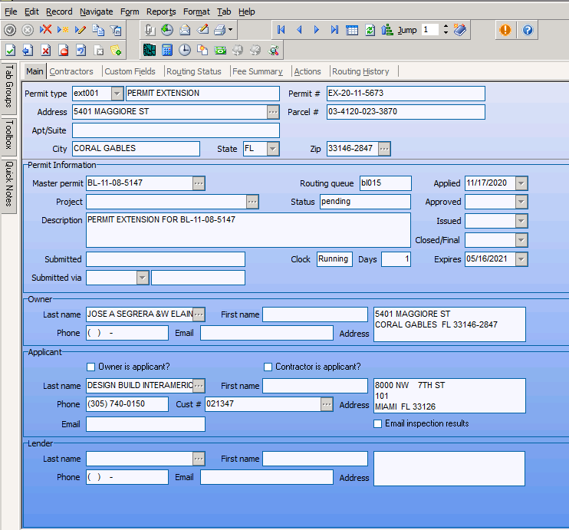Tick the 'Contractor is applicant?' checkbox
The height and width of the screenshot is (530, 569).
pos(268,367)
